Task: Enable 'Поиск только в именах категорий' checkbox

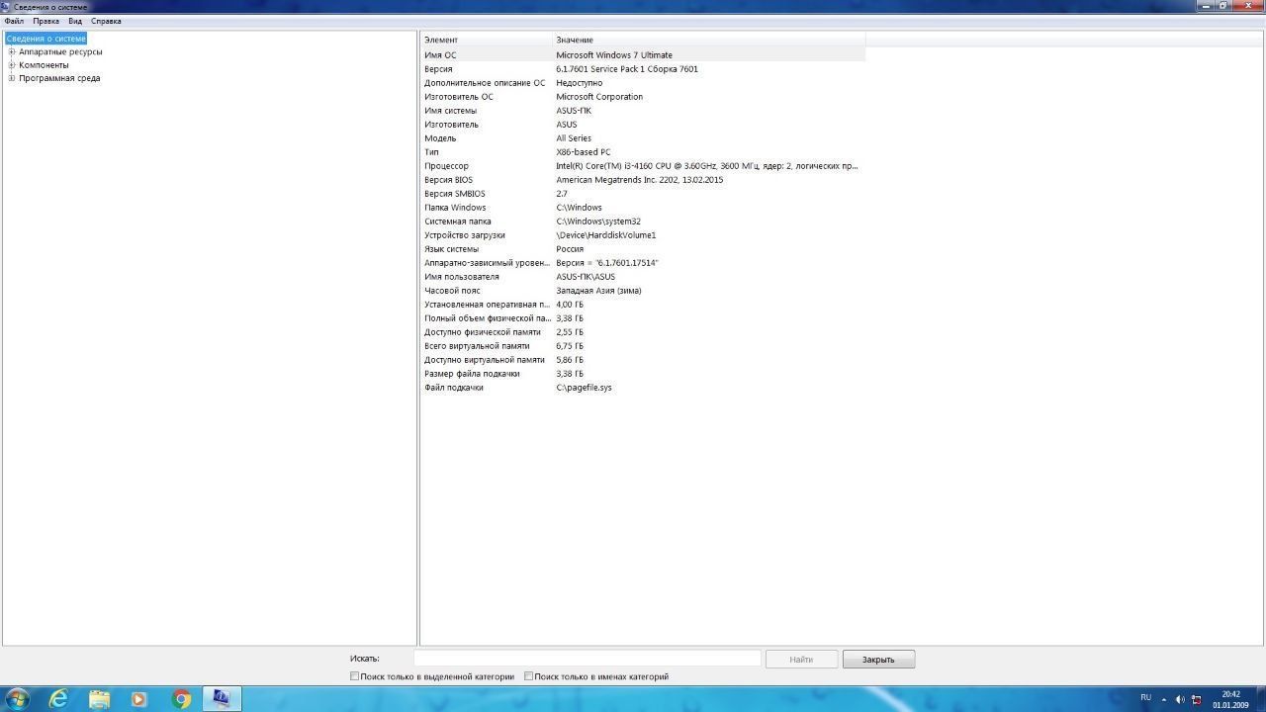Action: (x=528, y=676)
